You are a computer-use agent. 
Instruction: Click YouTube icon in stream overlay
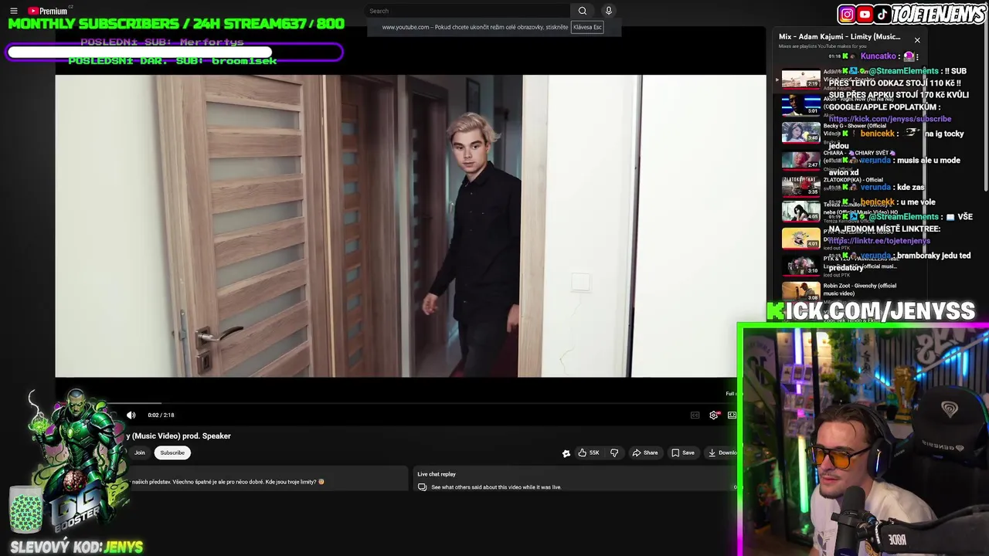tap(865, 14)
